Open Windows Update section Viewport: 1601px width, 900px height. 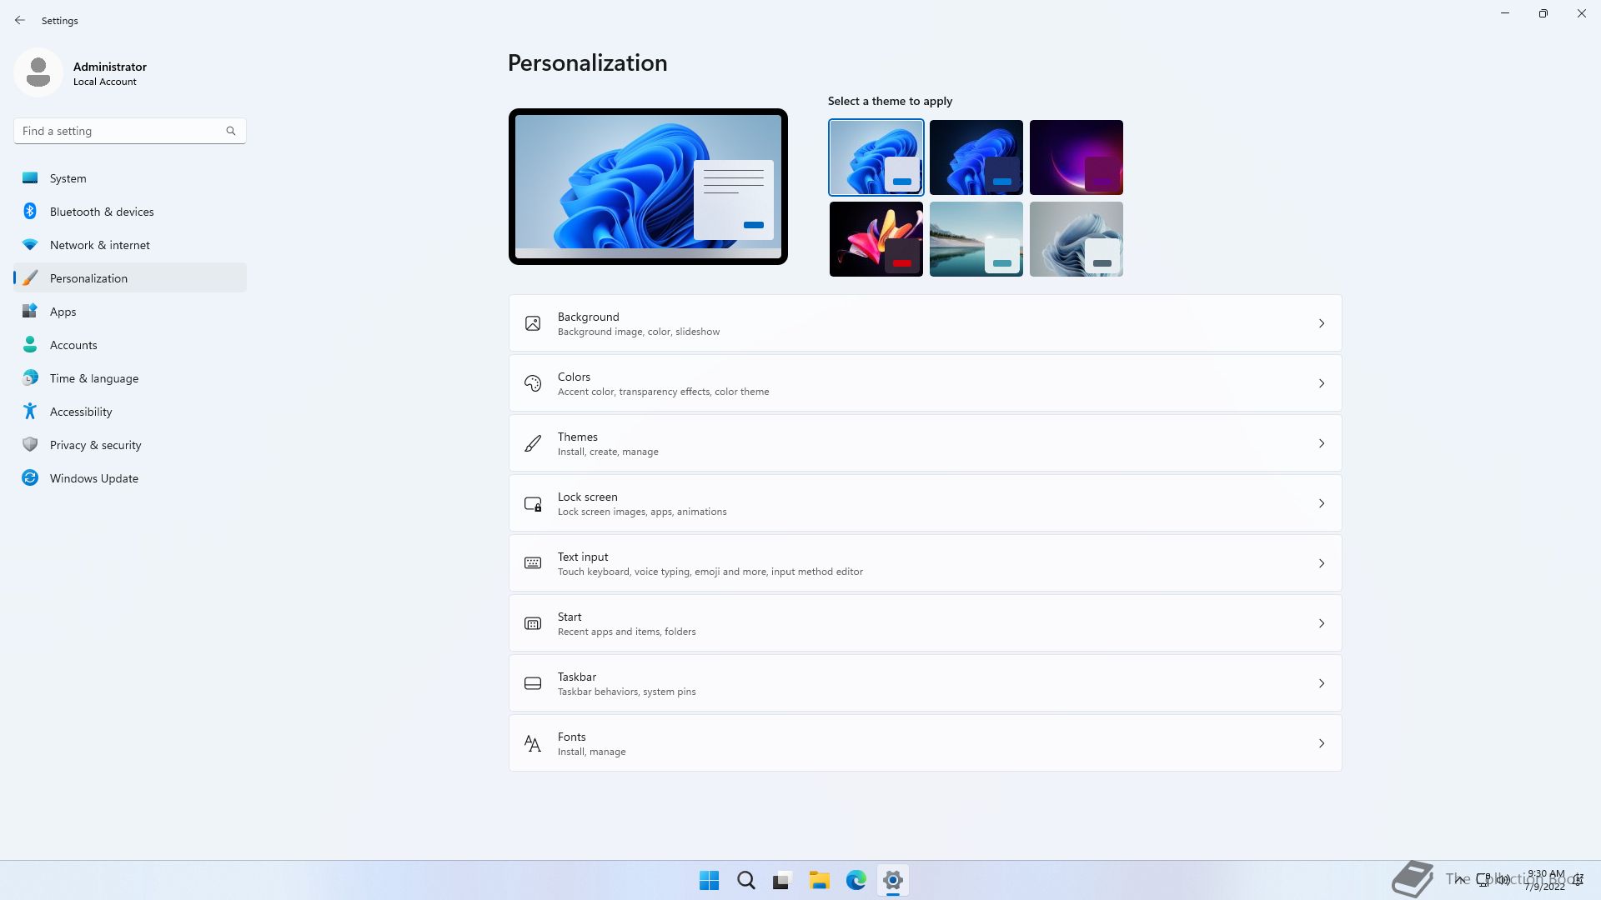point(93,478)
